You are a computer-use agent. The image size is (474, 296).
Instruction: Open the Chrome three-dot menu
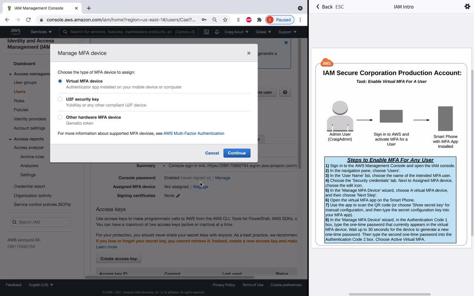click(300, 20)
